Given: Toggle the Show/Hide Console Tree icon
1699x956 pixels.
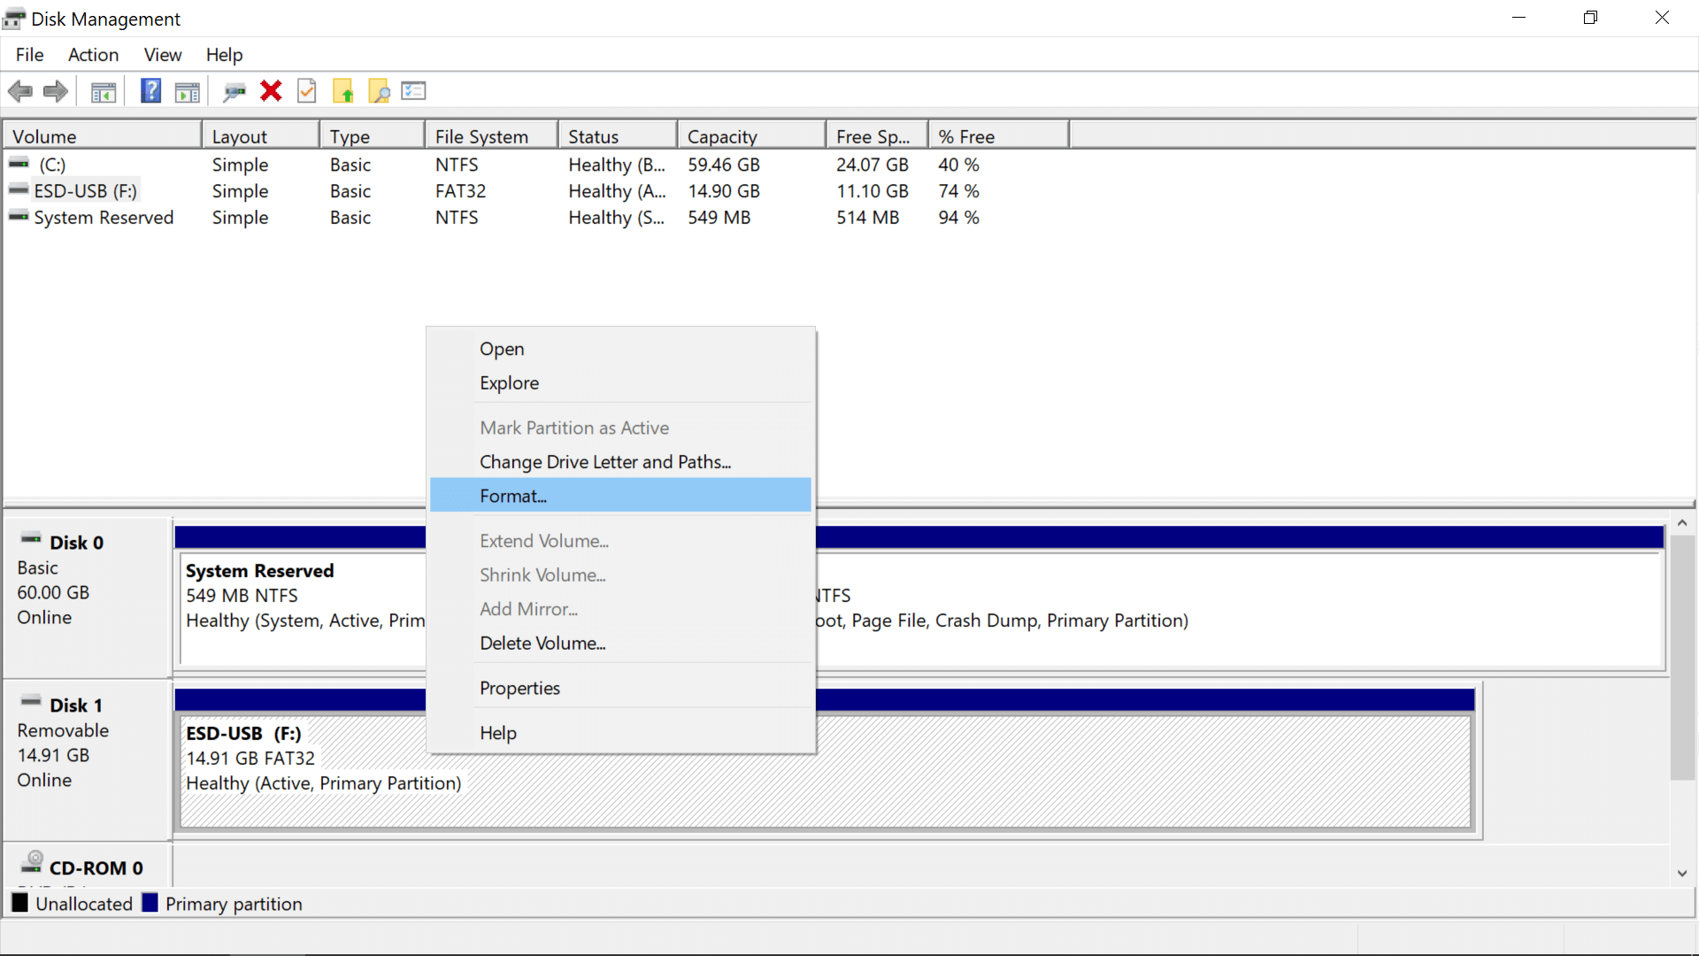Looking at the screenshot, I should [104, 91].
